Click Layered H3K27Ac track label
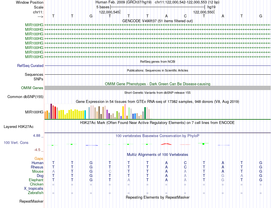The height and width of the screenshot is (208, 271). click(x=19, y=127)
